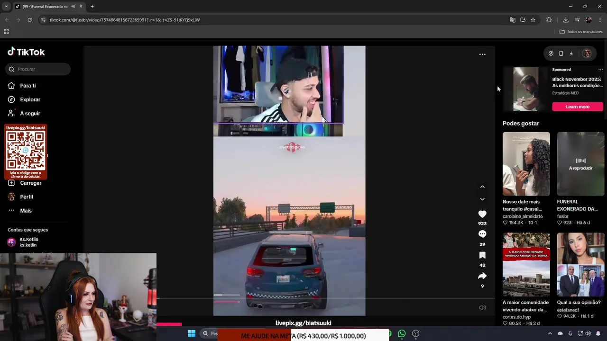Open the apps grid in bookmarks bar
This screenshot has width=607, height=341.
click(6, 32)
